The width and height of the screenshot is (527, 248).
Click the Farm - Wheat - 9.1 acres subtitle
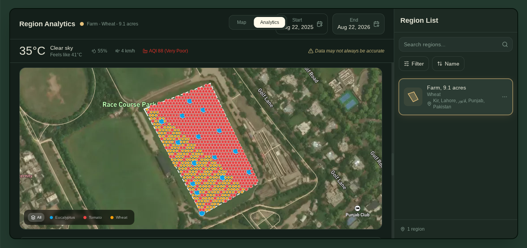click(x=112, y=24)
